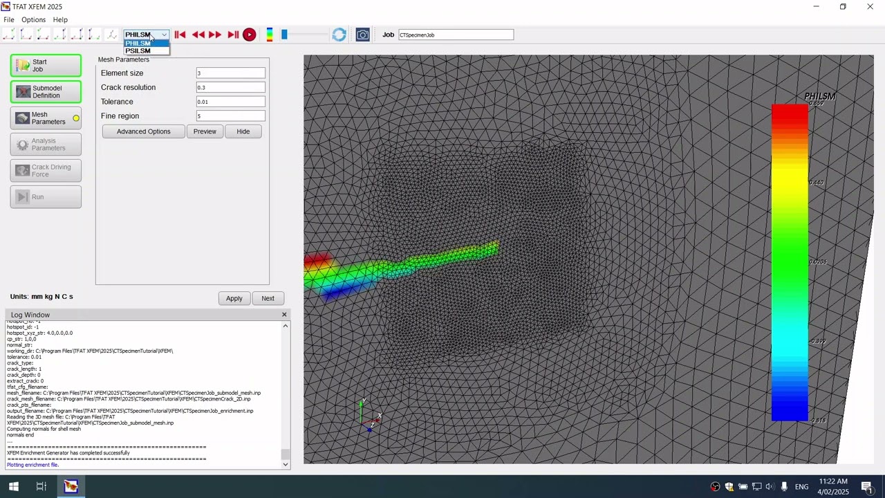Click the 'Mesh Parameters' group heading
885x498 pixels.
(x=123, y=59)
